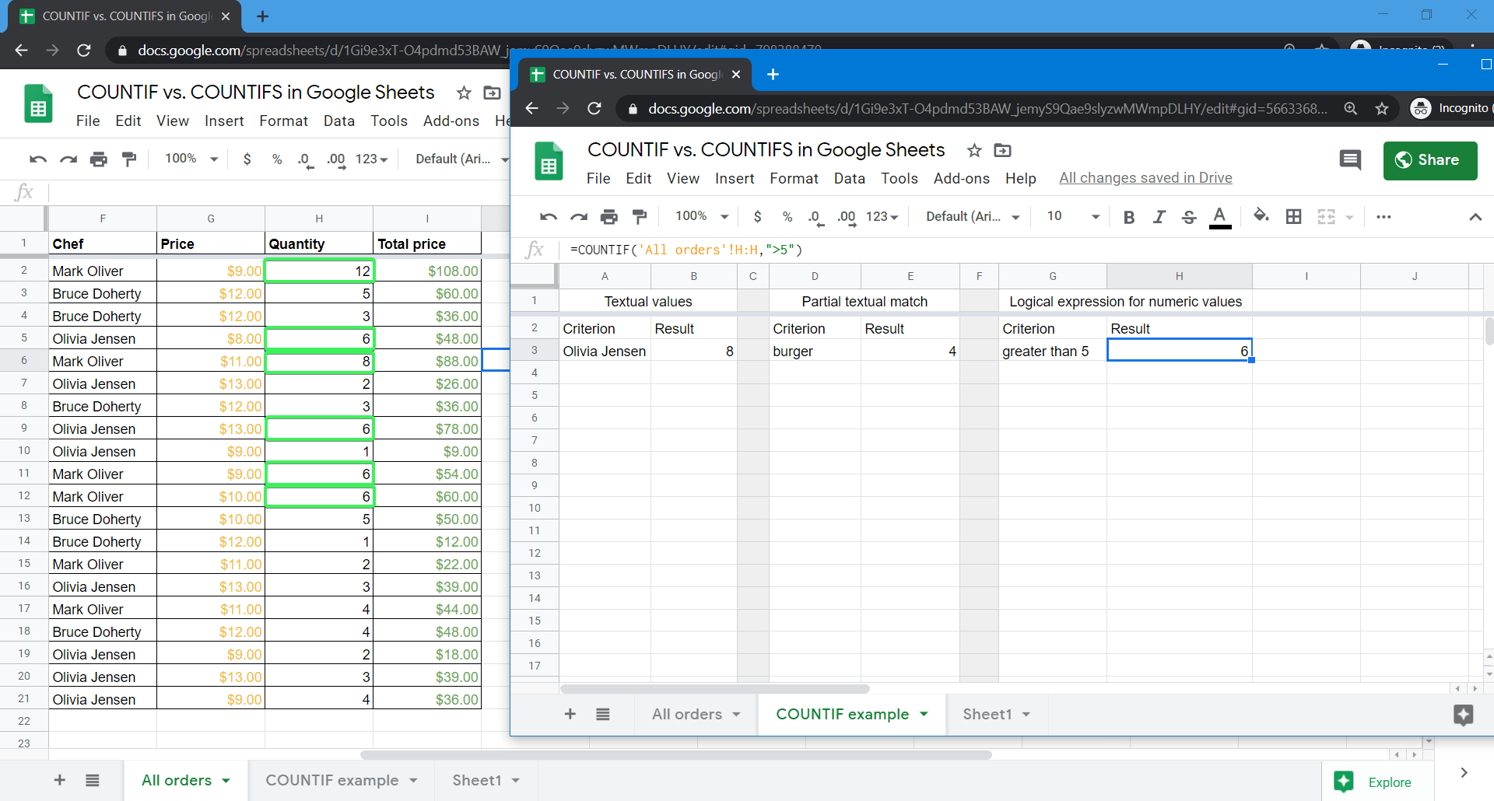Open the 123 number format dropdown
This screenshot has height=801, width=1494.
point(882,217)
